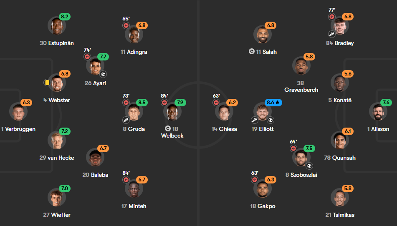Open the van Hecke player name link
Viewport: 397px width, 226px height.
click(57, 158)
